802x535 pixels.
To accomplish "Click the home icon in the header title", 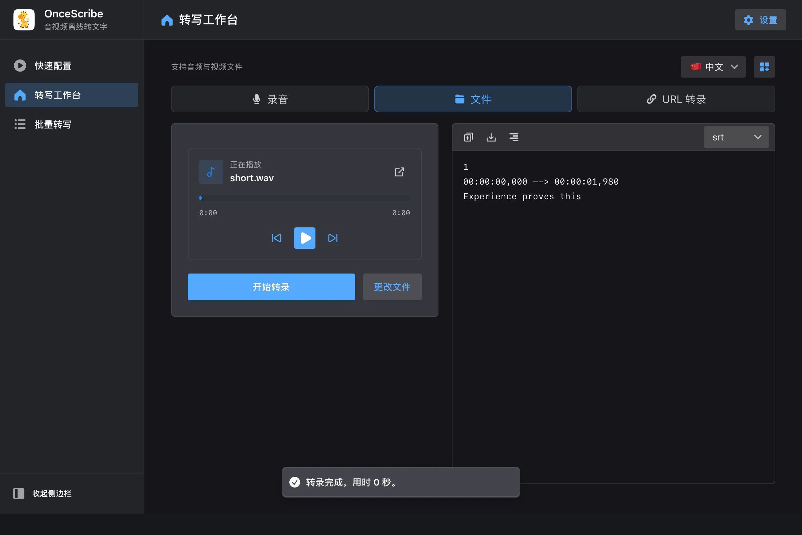I will click(167, 20).
